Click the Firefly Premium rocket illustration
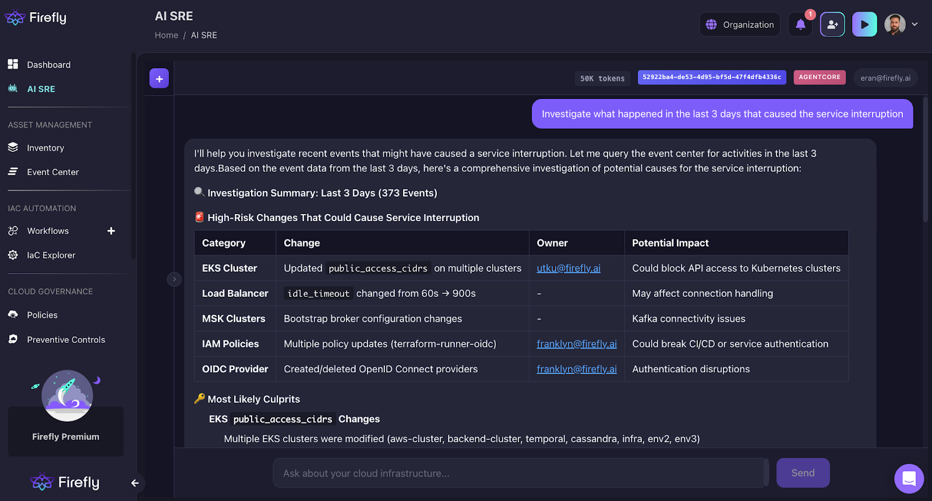Viewport: 932px width, 501px height. click(66, 395)
